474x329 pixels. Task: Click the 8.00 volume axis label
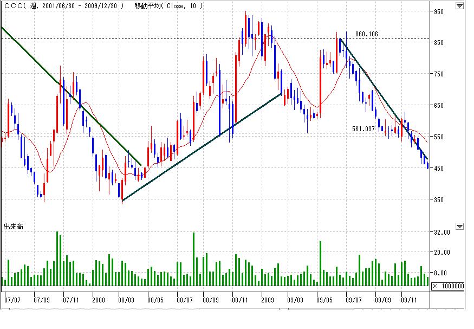tap(444, 273)
